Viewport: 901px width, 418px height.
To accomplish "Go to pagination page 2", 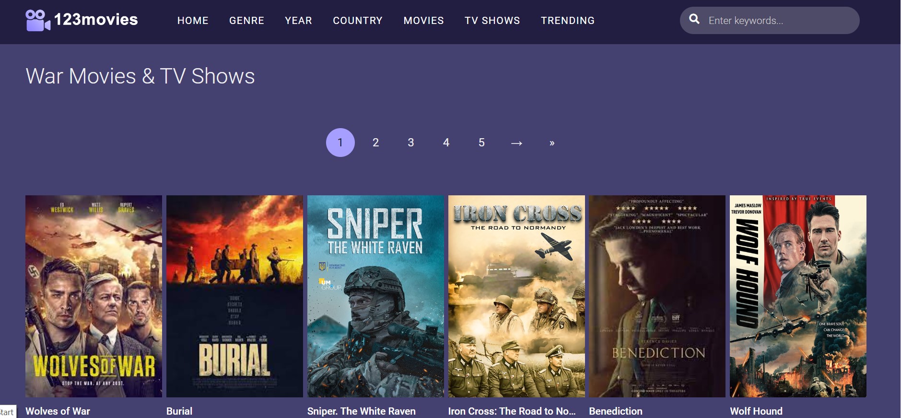I will point(375,143).
